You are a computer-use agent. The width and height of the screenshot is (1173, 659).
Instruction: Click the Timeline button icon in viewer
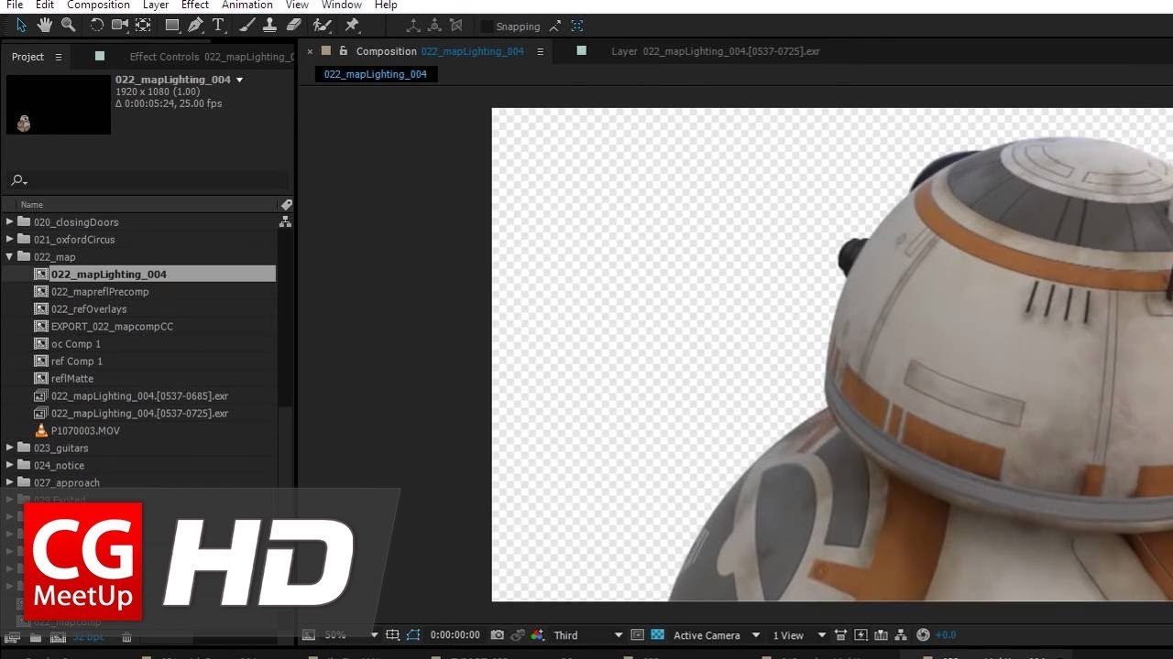coord(881,635)
